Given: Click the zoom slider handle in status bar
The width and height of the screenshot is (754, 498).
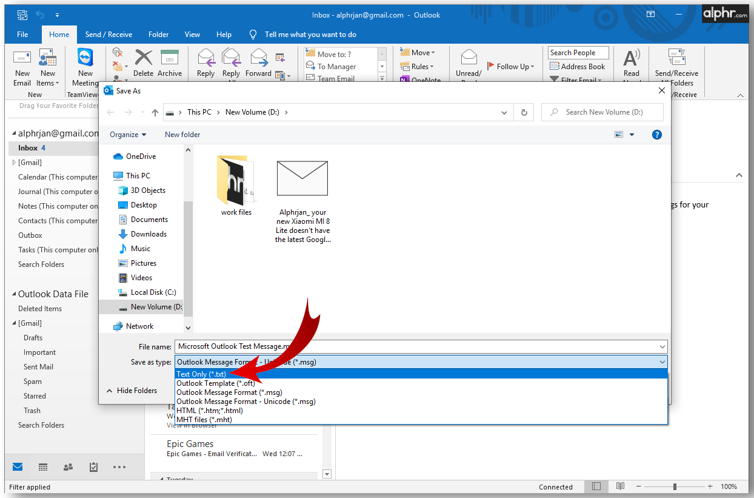Looking at the screenshot, I should (675, 486).
